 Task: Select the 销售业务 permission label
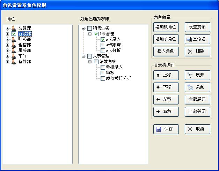tap(101, 28)
